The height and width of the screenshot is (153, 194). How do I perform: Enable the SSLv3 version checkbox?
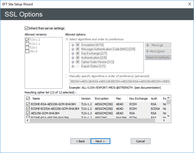click(x=27, y=51)
